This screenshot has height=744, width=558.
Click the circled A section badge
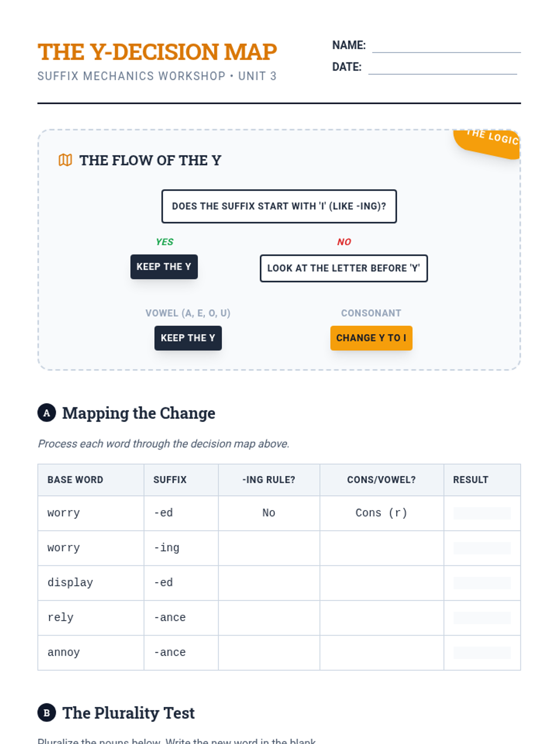(x=46, y=413)
